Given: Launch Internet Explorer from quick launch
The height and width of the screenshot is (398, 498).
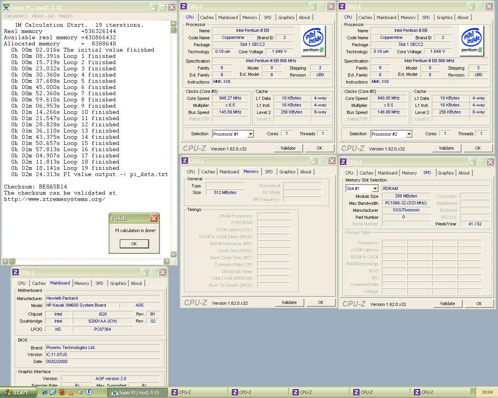Looking at the screenshot, I should (44, 392).
